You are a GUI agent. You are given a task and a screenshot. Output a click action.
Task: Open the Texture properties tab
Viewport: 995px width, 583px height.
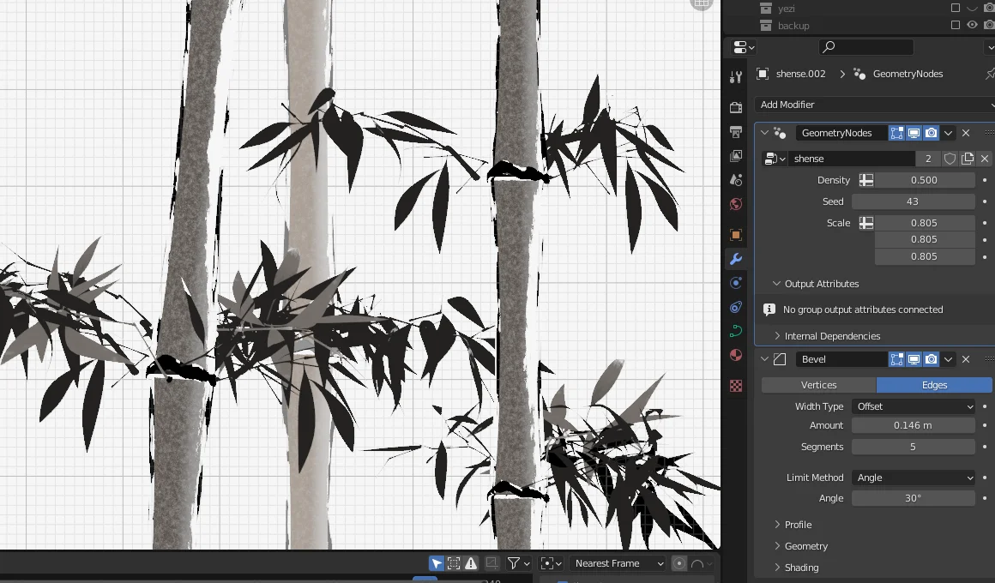coord(735,386)
